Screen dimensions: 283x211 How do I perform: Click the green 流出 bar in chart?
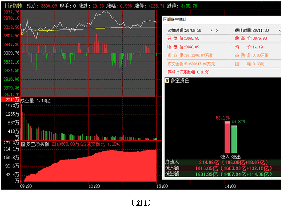tap(234, 139)
